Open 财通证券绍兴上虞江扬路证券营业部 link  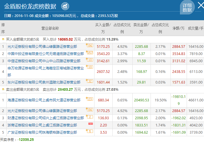tap(46, 118)
